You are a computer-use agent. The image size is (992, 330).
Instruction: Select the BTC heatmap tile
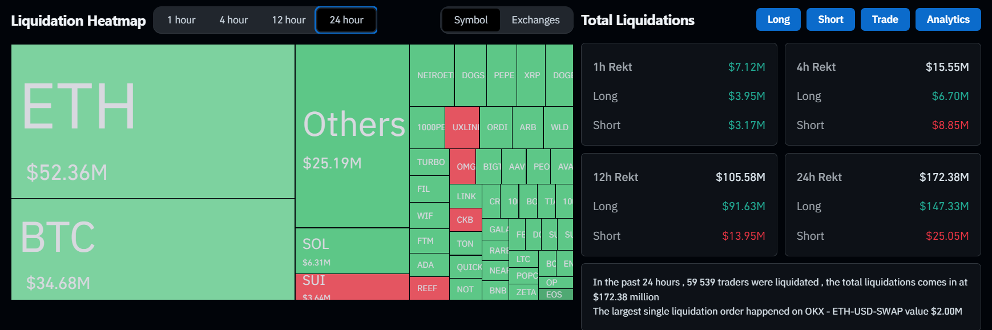pyautogui.click(x=153, y=249)
